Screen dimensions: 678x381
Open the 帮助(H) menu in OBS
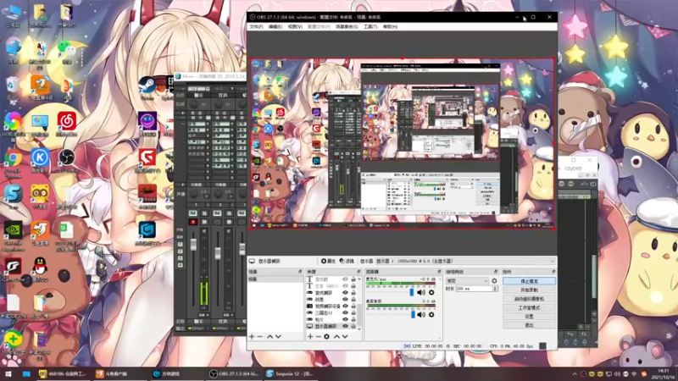[x=390, y=27]
